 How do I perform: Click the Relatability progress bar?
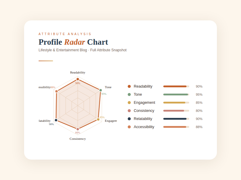(x=176, y=119)
